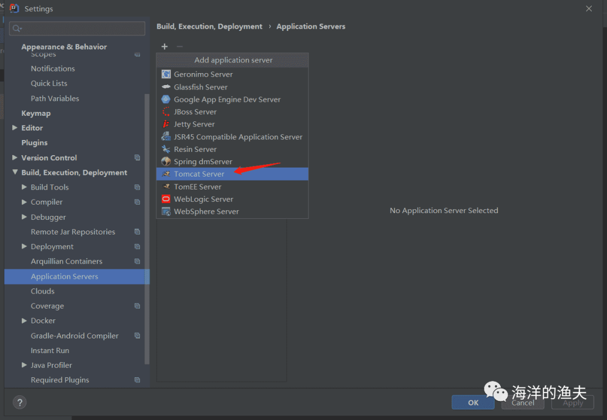
Task: Click the Resin Server icon
Action: (166, 149)
